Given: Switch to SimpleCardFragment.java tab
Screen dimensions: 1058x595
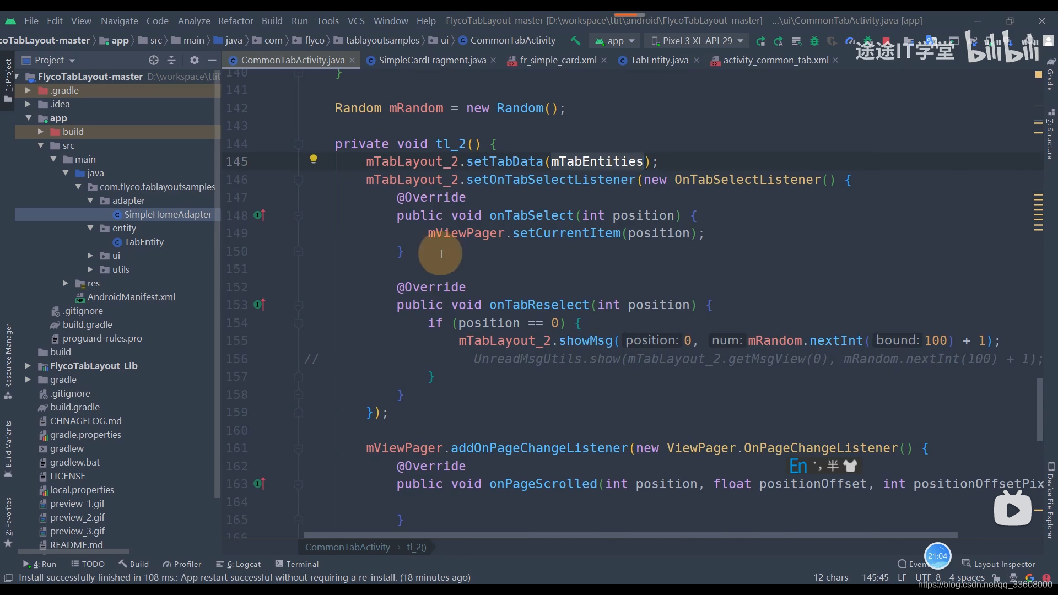Looking at the screenshot, I should click(x=431, y=60).
